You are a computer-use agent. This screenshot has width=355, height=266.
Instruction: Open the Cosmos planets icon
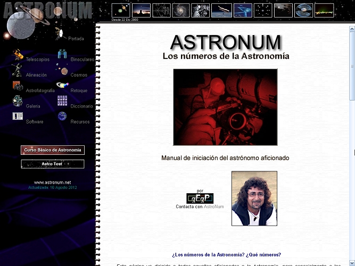coord(63,71)
